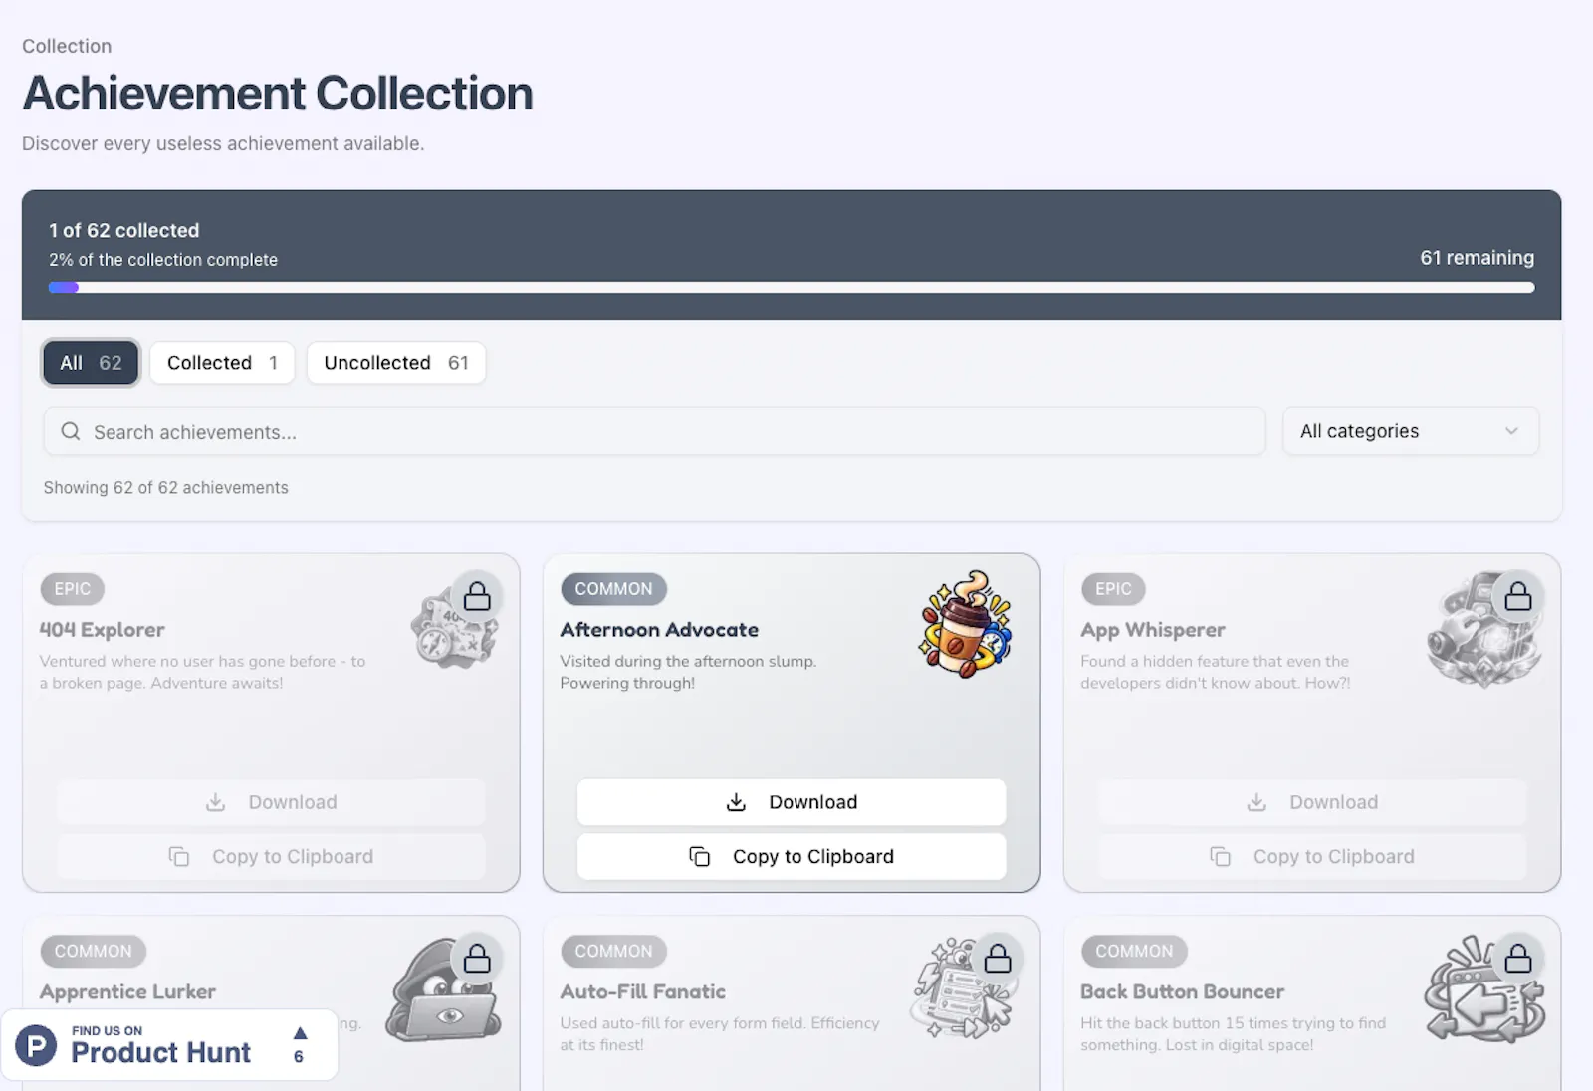Click the copy icon on App Whisperer card
Viewport: 1593px width, 1091px height.
tap(1221, 856)
